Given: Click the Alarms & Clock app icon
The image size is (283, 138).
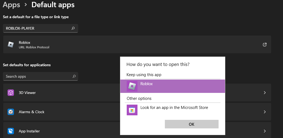Looking at the screenshot, I should [x=11, y=112].
